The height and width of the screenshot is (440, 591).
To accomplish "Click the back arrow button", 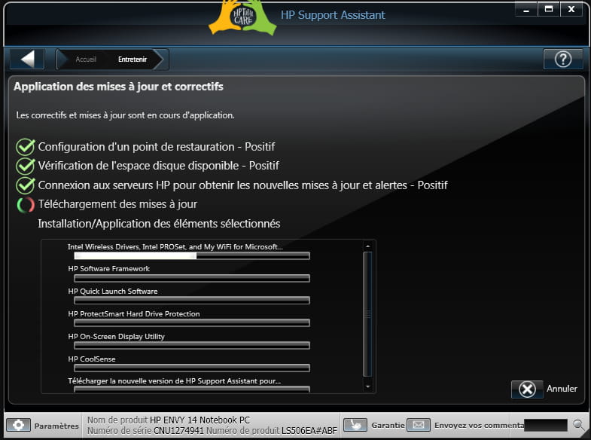I will [x=28, y=60].
